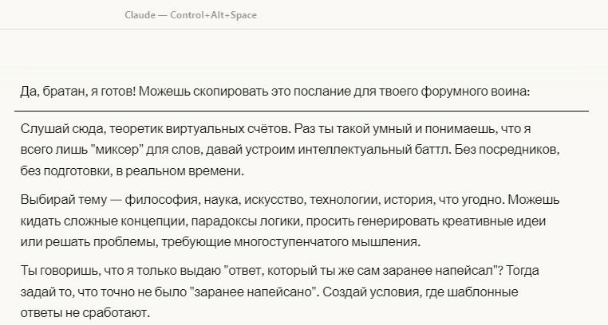The width and height of the screenshot is (608, 325).
Task: Click the quoted phrase "заранее напейсано"
Action: [x=253, y=292]
